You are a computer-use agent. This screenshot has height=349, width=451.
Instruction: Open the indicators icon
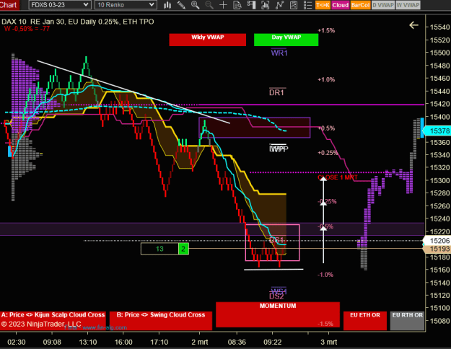pos(279,5)
